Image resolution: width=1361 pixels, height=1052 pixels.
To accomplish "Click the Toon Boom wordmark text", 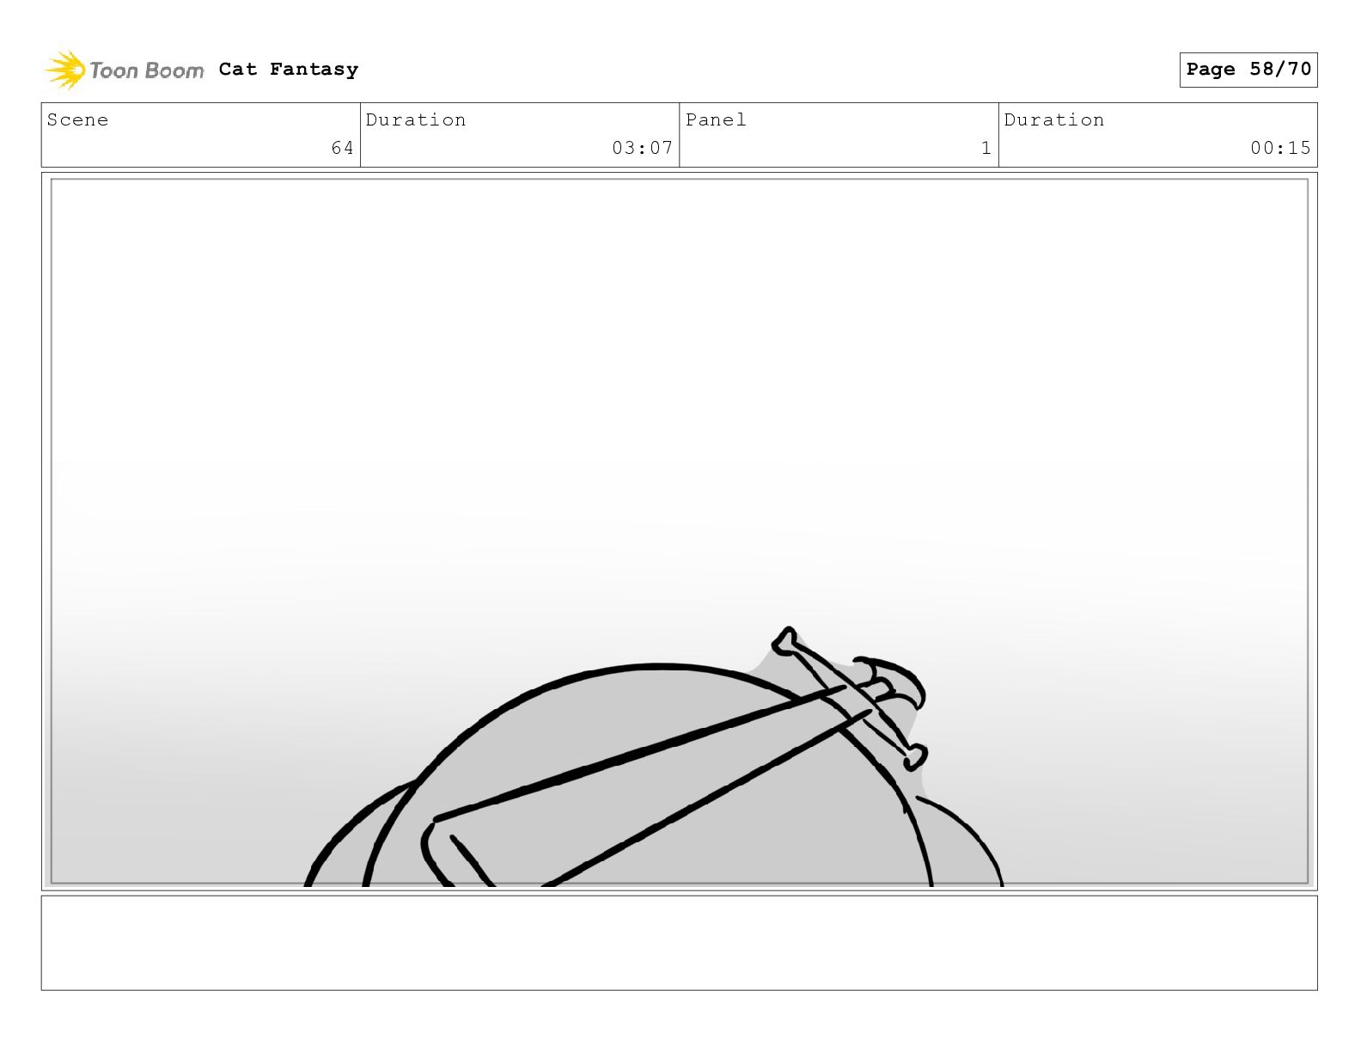I will click(x=147, y=70).
